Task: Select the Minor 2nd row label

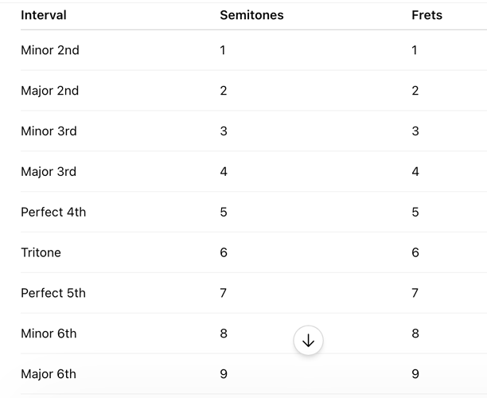Action: pyautogui.click(x=49, y=50)
